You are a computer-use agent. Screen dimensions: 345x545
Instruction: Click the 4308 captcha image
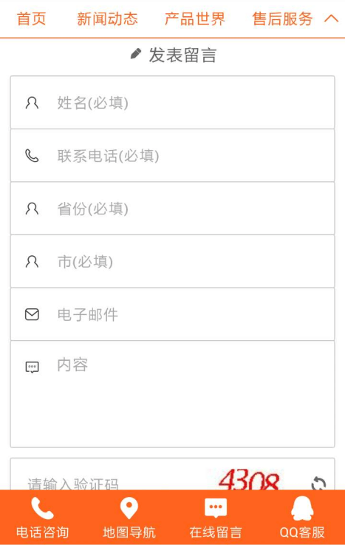coord(249,480)
